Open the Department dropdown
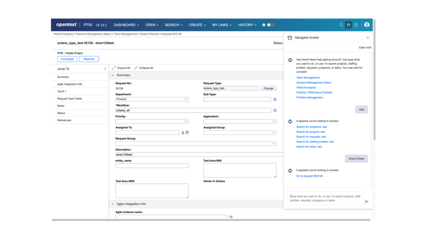427x240 pixels. [186, 99]
